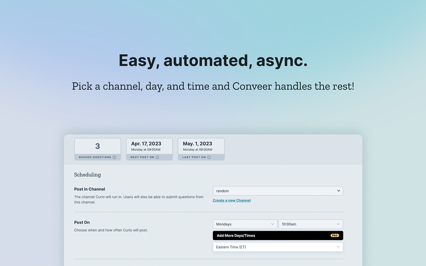The height and width of the screenshot is (266, 426).
Task: Click info icon beside Queued Questions
Action: coord(114,157)
